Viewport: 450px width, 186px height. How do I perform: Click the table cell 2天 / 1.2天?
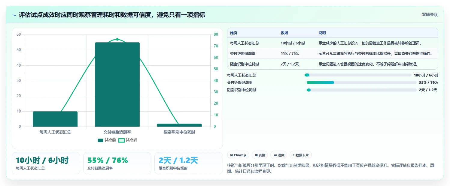(290, 64)
